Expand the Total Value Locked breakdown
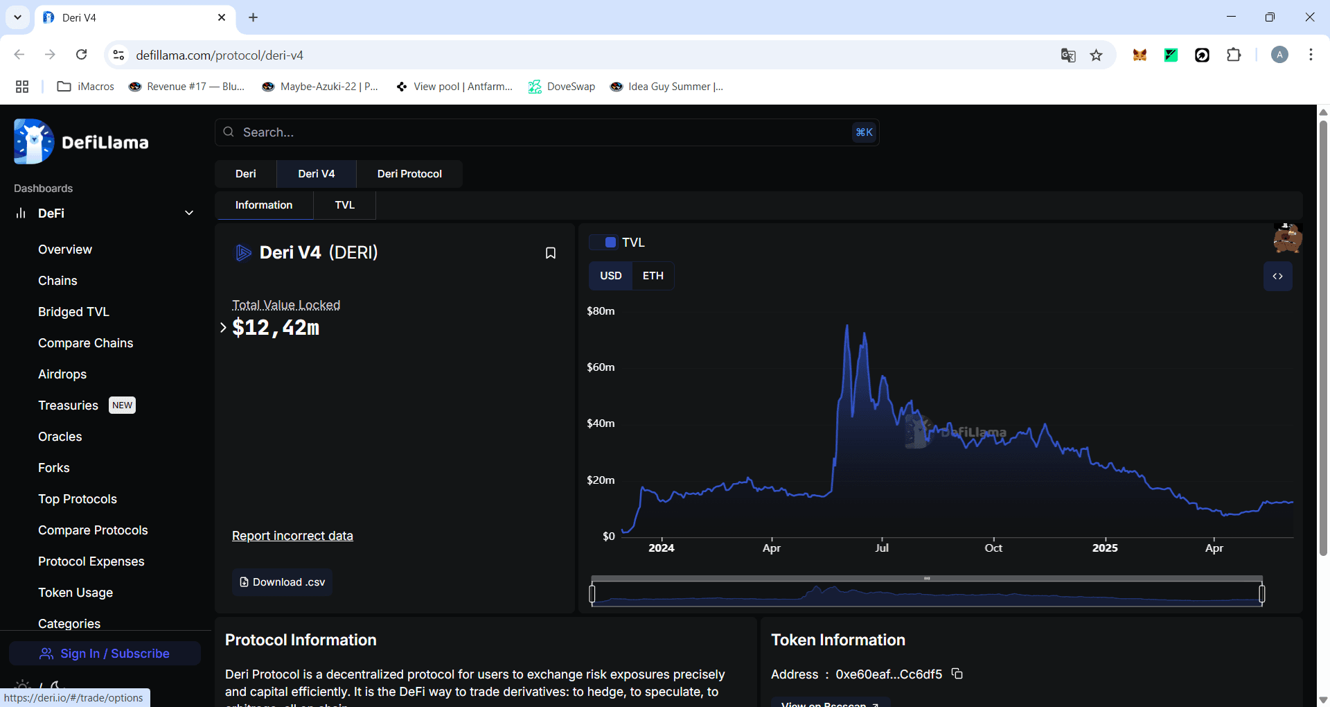The width and height of the screenshot is (1330, 707). [223, 327]
